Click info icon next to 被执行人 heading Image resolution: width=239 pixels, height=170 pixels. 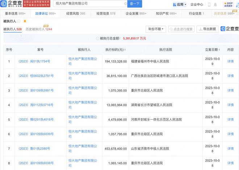coord(19,21)
